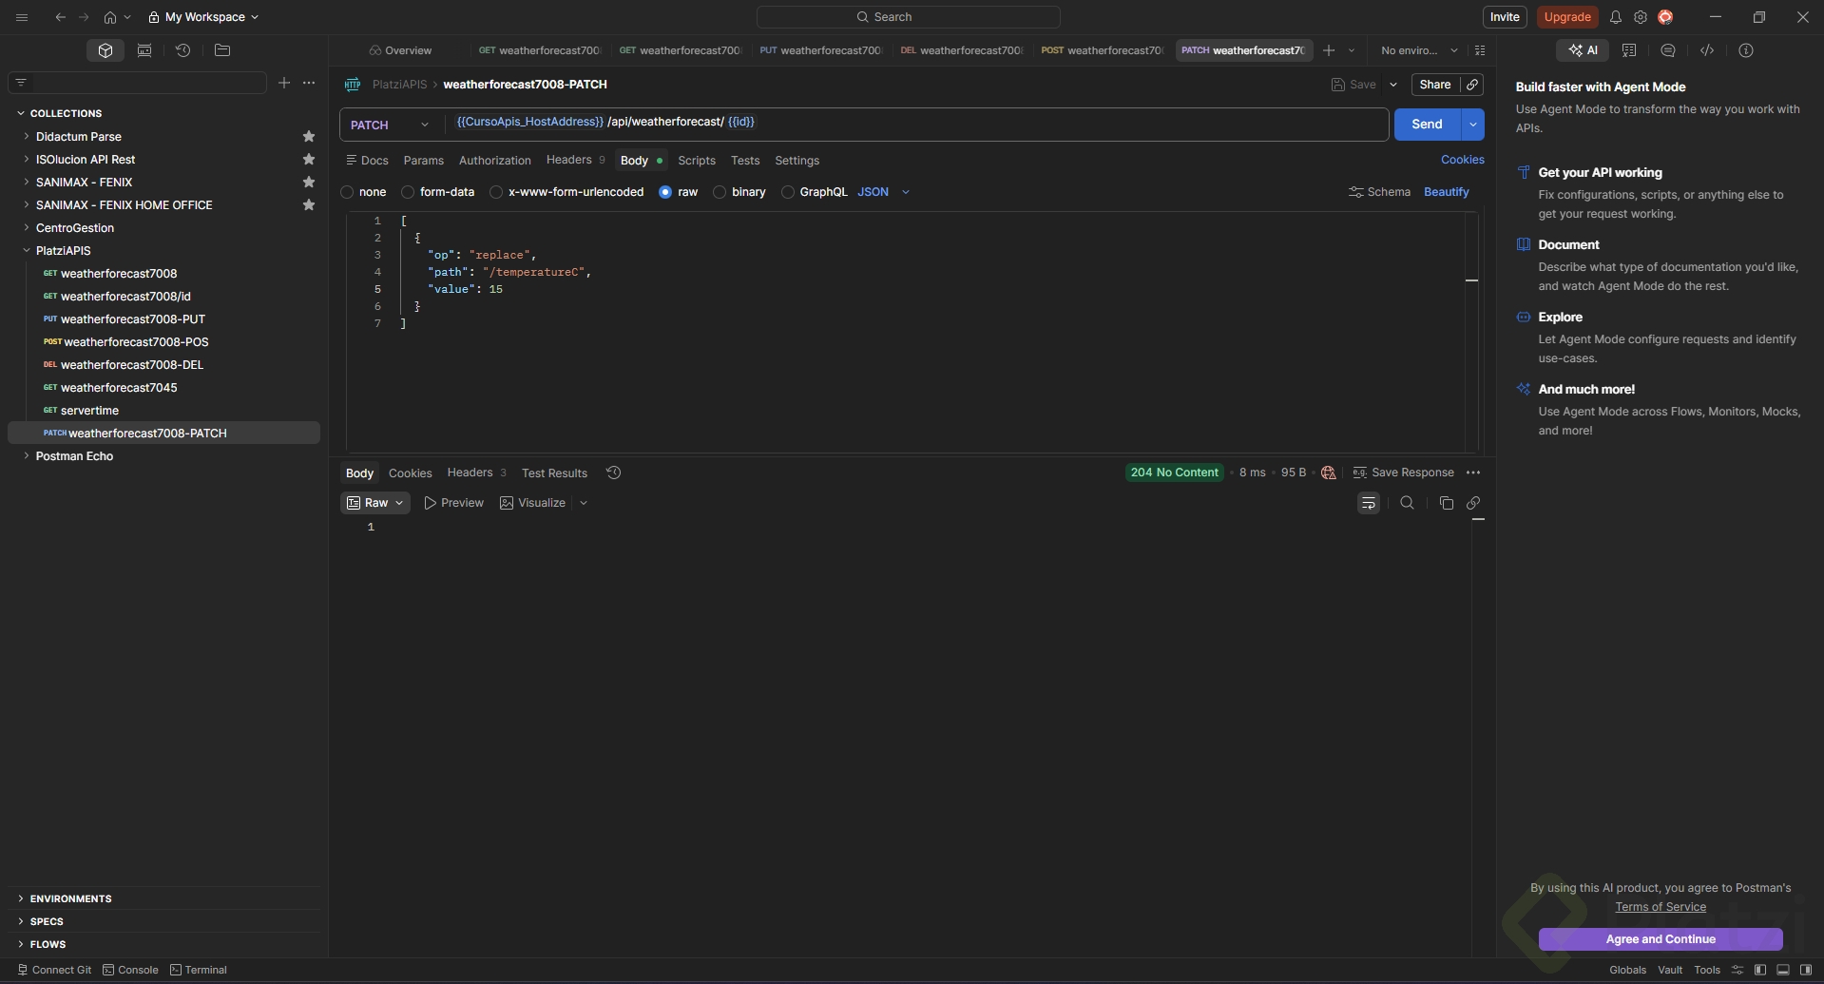Click the Share button
Image resolution: width=1824 pixels, height=984 pixels.
click(x=1434, y=85)
